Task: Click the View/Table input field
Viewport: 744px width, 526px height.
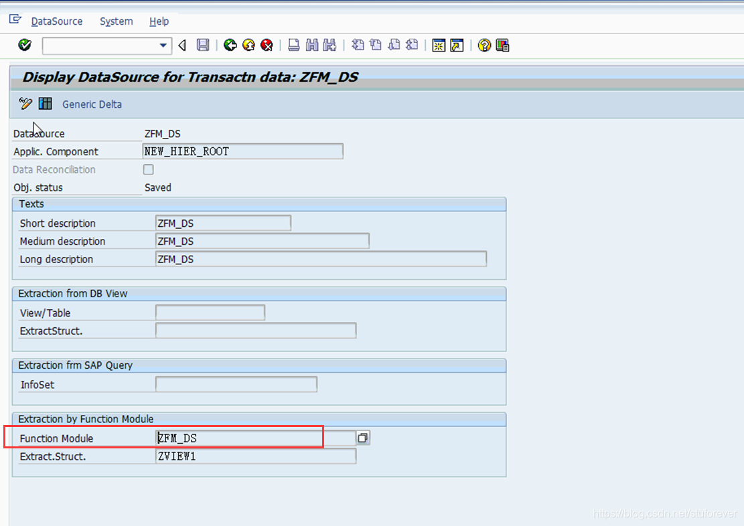Action: tap(210, 313)
